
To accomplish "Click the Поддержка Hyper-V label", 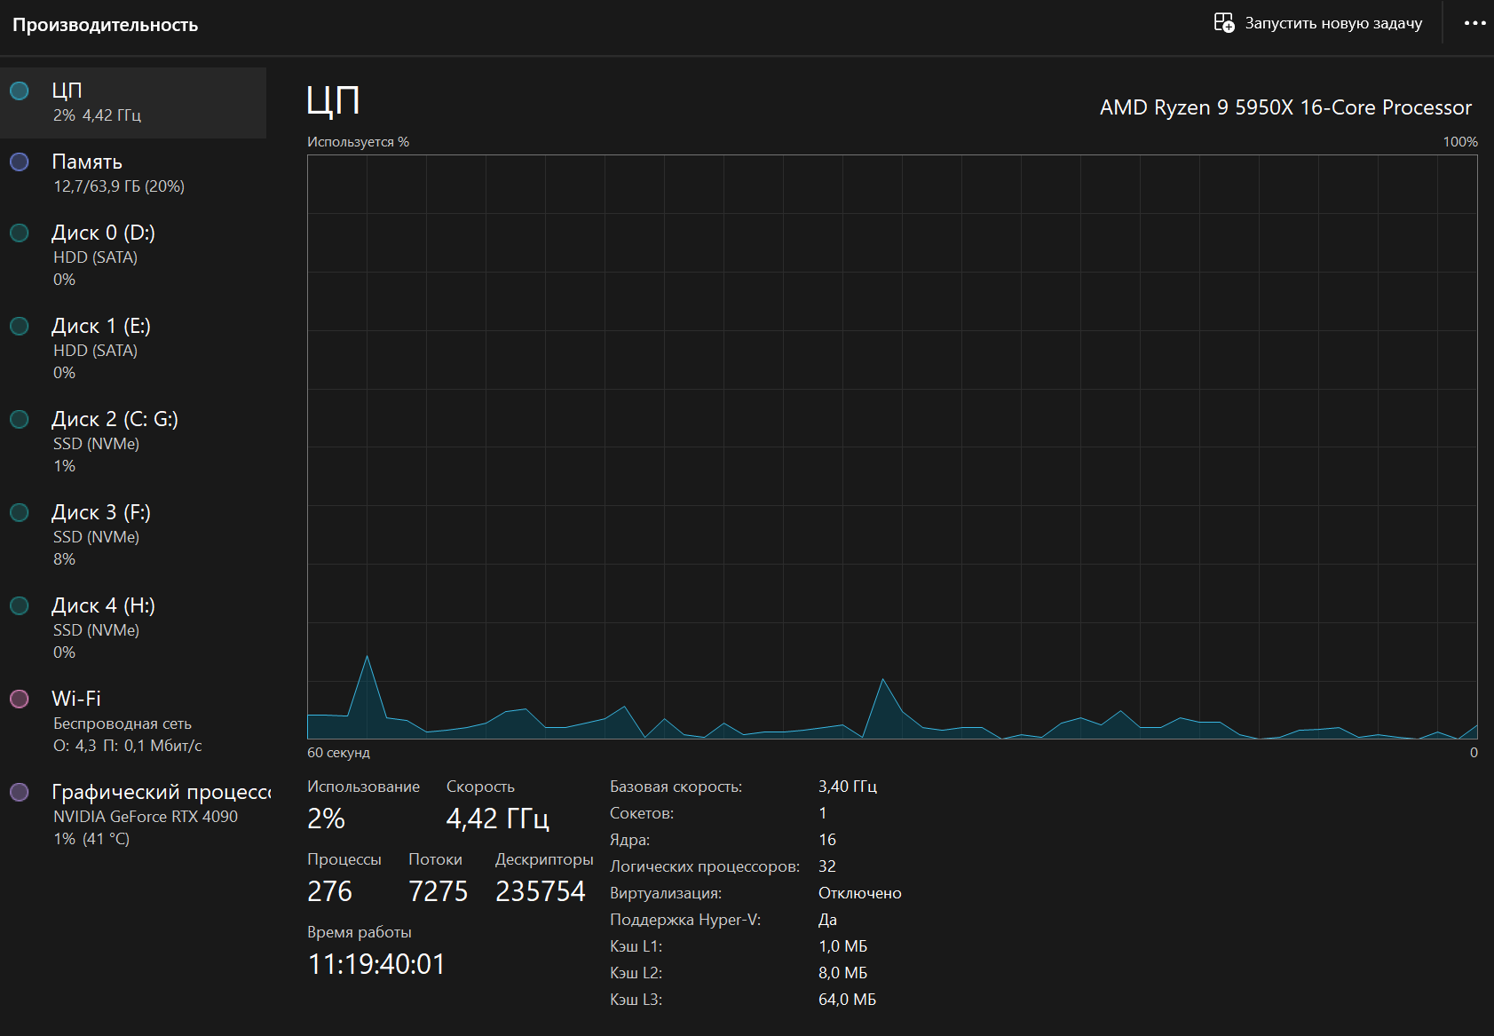I will pos(685,920).
